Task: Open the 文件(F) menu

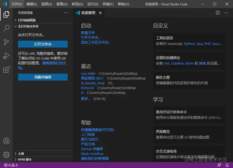Action: pyautogui.click(x=17, y=4)
